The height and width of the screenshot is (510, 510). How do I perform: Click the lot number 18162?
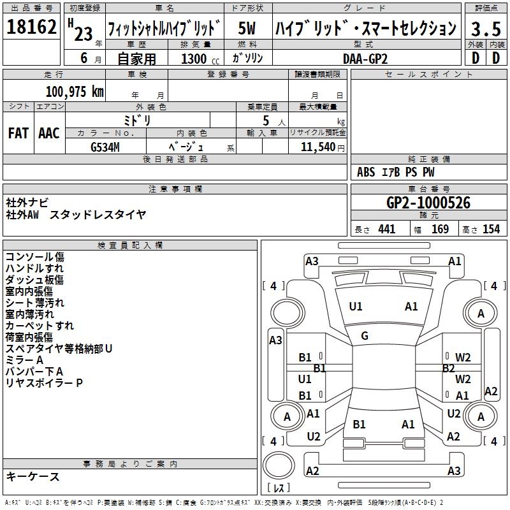[x=32, y=29]
